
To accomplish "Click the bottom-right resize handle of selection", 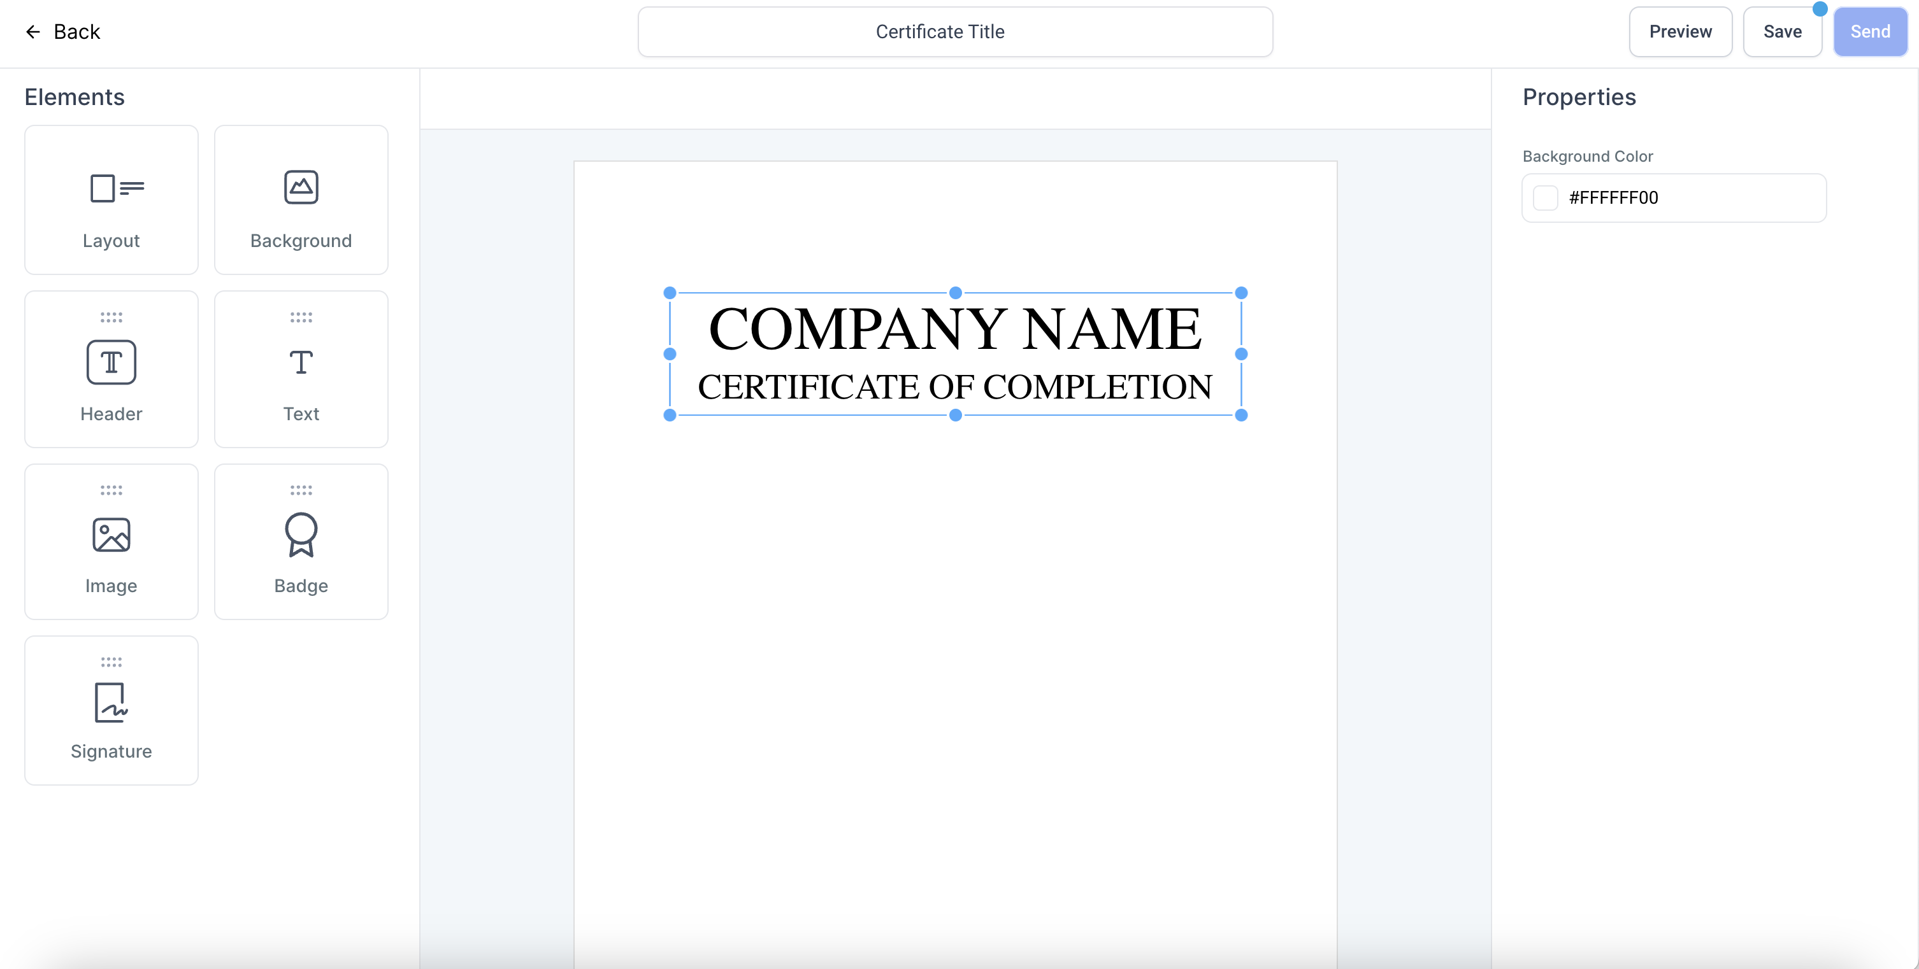I will coord(1241,415).
